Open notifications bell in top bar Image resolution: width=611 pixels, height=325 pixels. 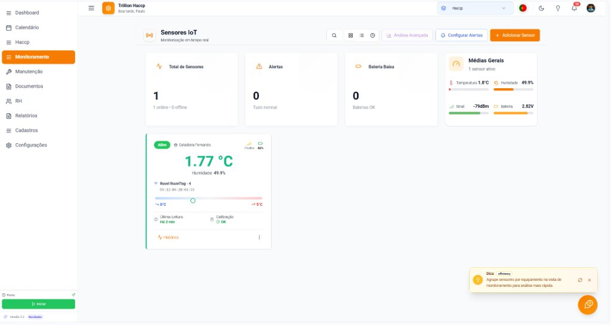pyautogui.click(x=575, y=8)
